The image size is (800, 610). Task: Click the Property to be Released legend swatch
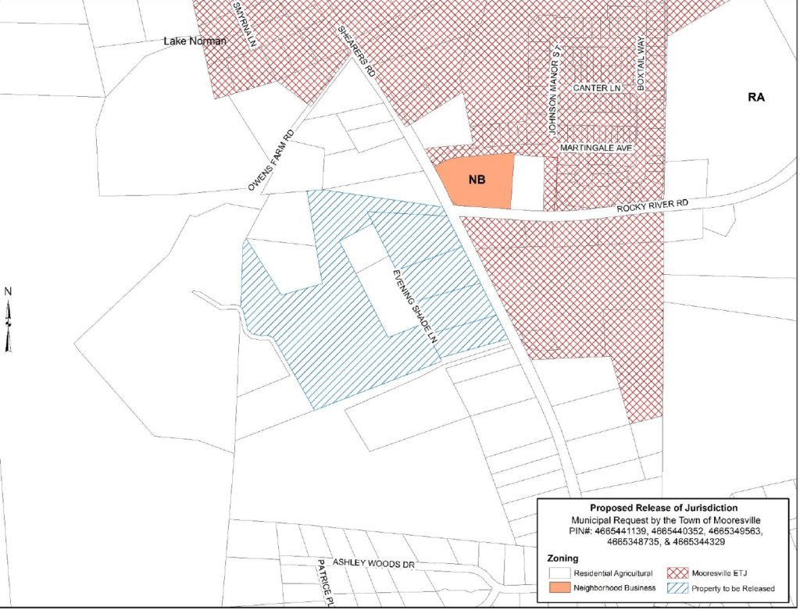point(677,588)
